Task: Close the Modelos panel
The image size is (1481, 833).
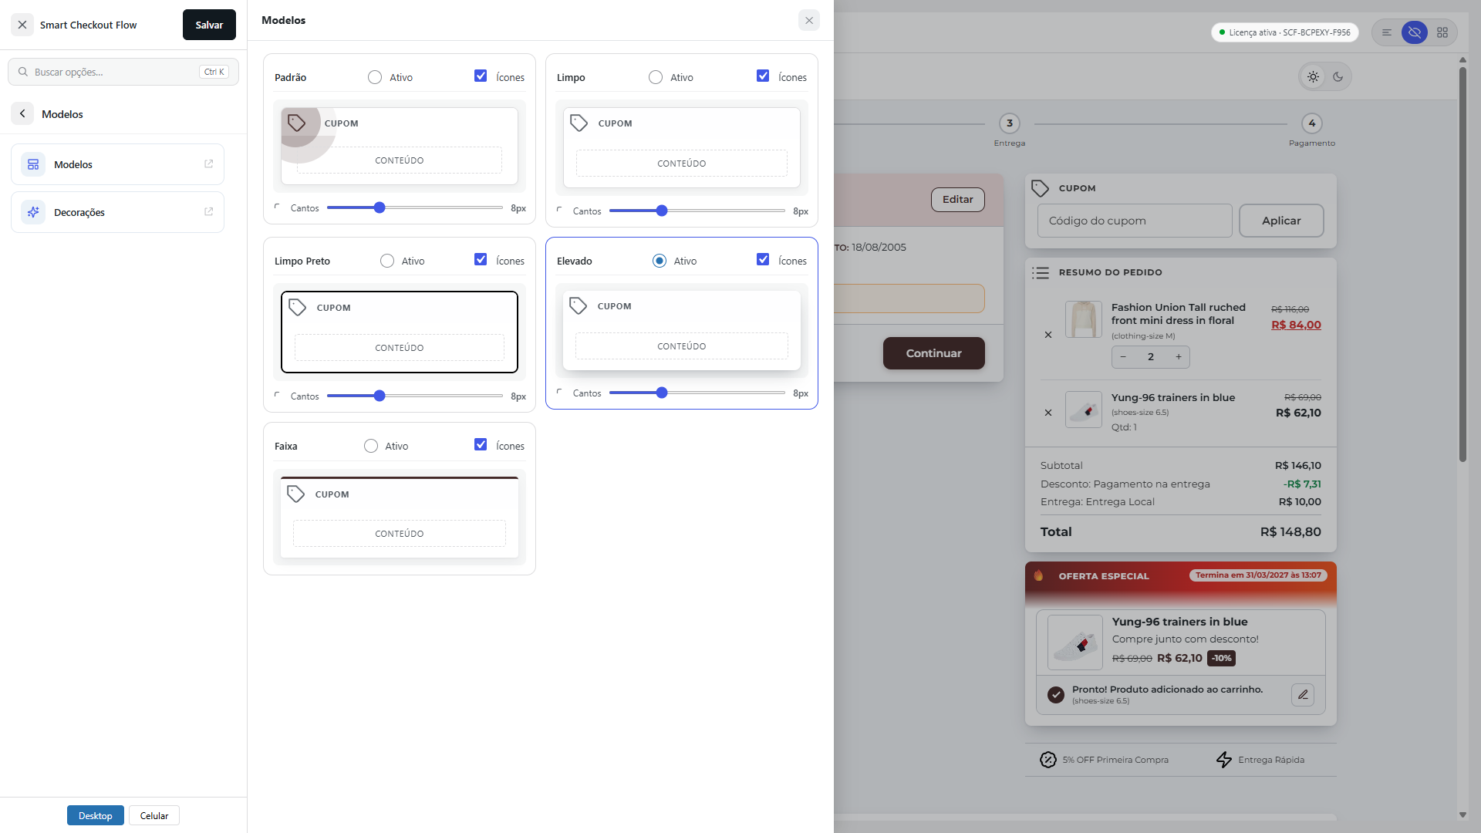Action: click(808, 21)
